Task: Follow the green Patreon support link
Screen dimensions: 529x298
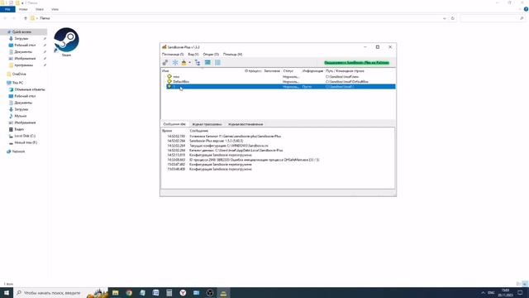Action: pos(356,63)
